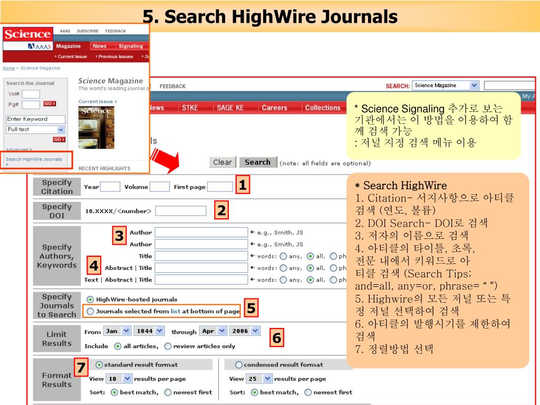Viewport: 540px width, 405px height.
Task: Click Previous Issues in the red navigation bar
Action: point(115,56)
